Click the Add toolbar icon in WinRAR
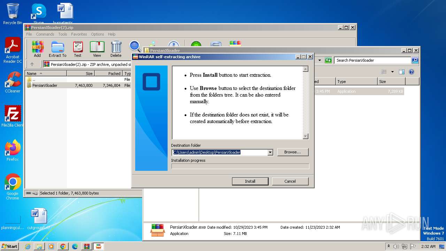The image size is (446, 251). 37,49
